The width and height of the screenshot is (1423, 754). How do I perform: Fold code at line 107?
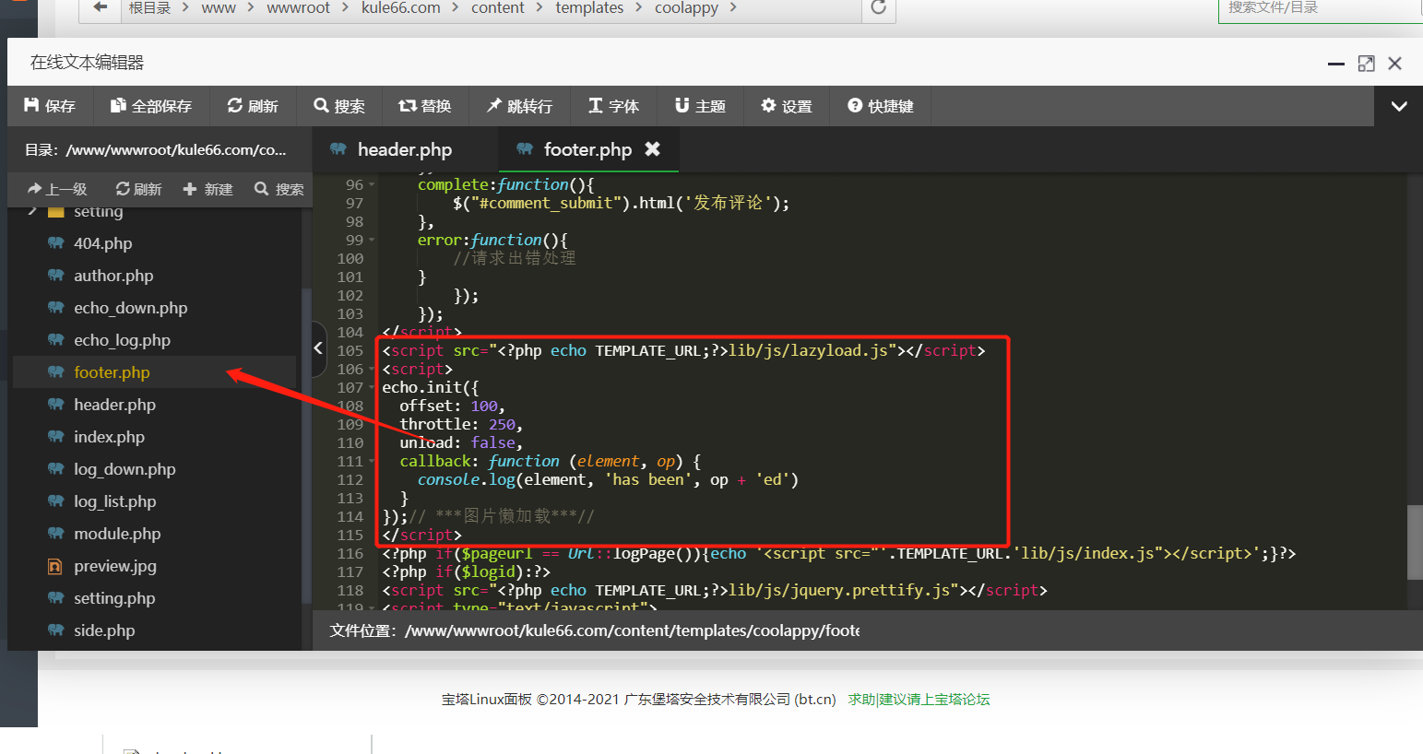pyautogui.click(x=372, y=387)
